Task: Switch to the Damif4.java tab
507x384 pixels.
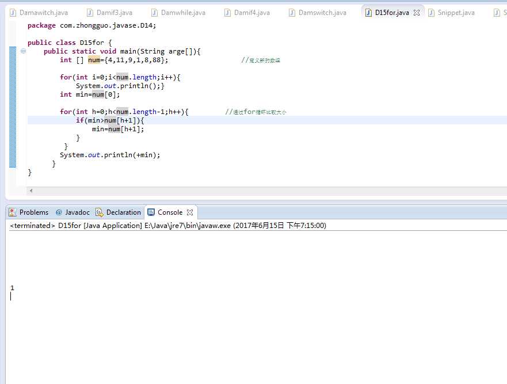Action: (x=247, y=13)
